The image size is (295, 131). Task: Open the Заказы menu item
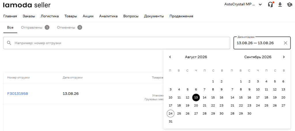[x=29, y=16]
